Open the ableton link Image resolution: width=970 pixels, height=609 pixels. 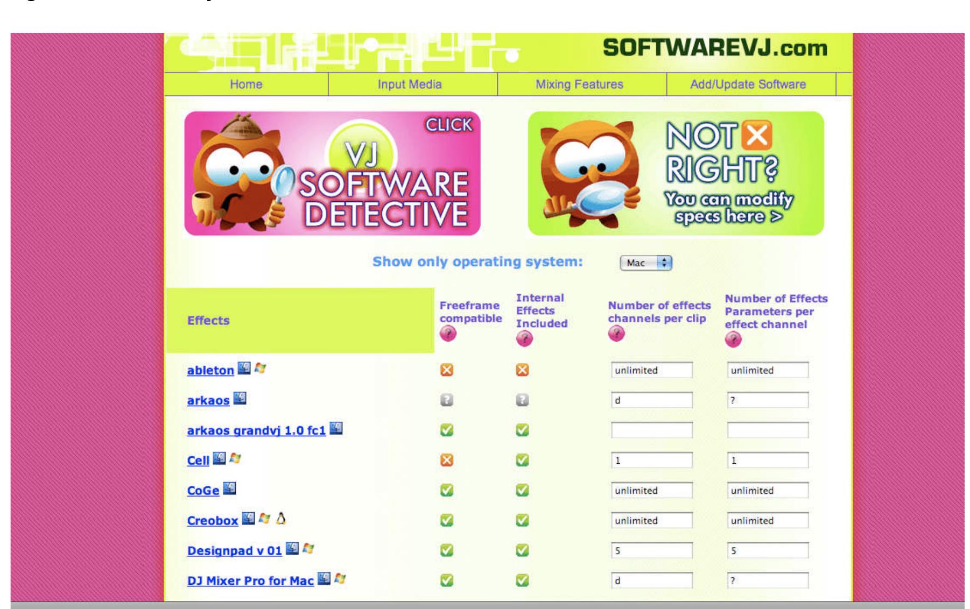click(210, 370)
